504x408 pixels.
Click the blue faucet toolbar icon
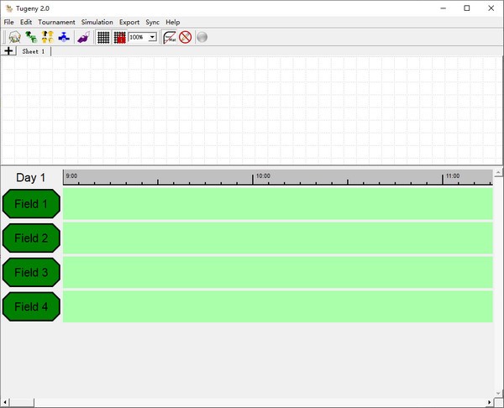click(64, 37)
